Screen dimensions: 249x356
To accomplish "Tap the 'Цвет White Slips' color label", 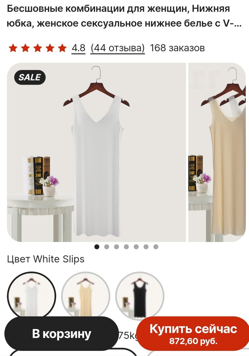I will 46,259.
